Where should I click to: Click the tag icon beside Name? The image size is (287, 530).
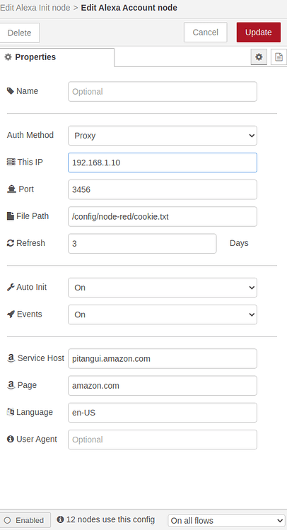click(x=11, y=91)
